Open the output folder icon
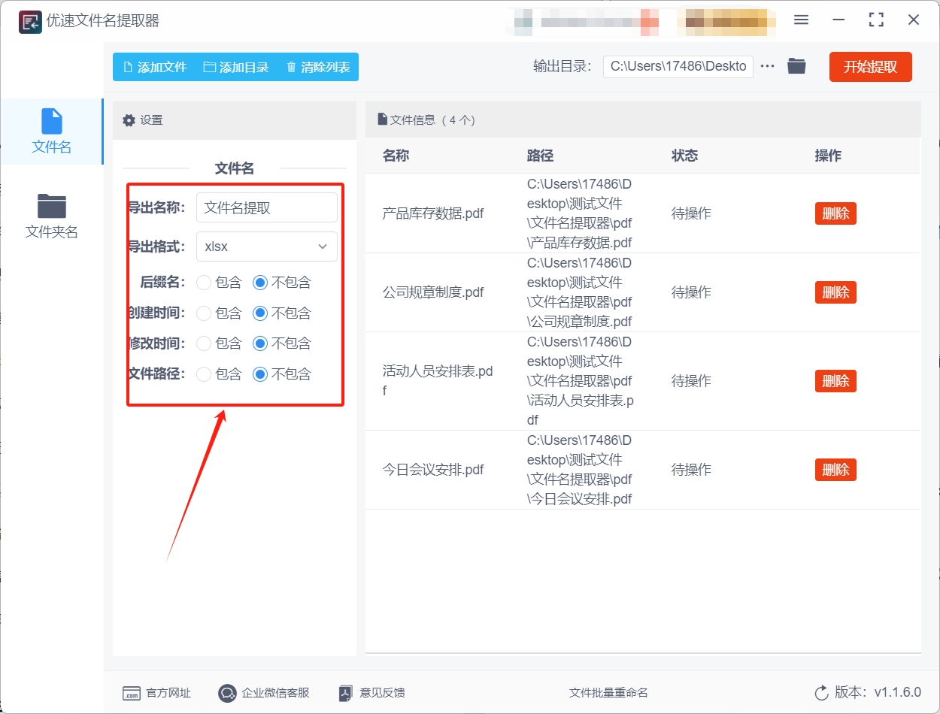This screenshot has height=714, width=940. pos(796,66)
